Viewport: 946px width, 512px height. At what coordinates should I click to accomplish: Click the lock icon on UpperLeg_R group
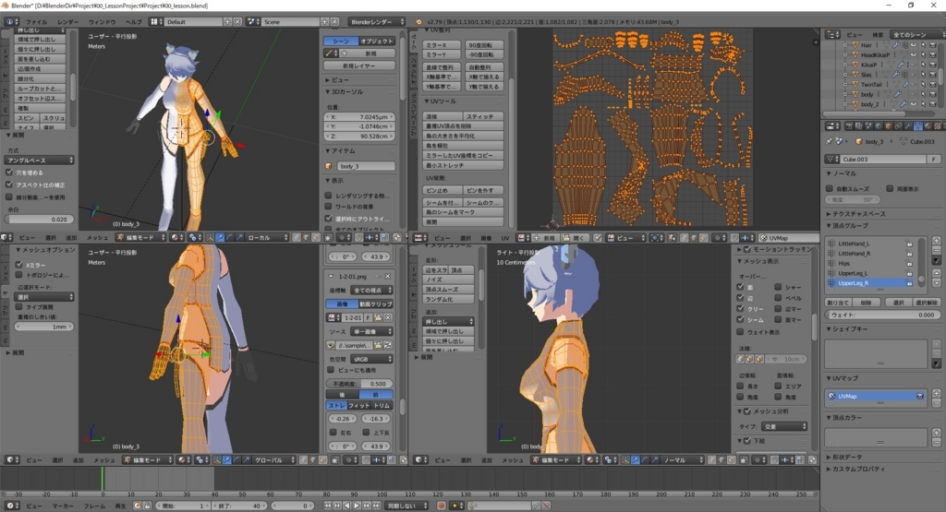click(909, 283)
